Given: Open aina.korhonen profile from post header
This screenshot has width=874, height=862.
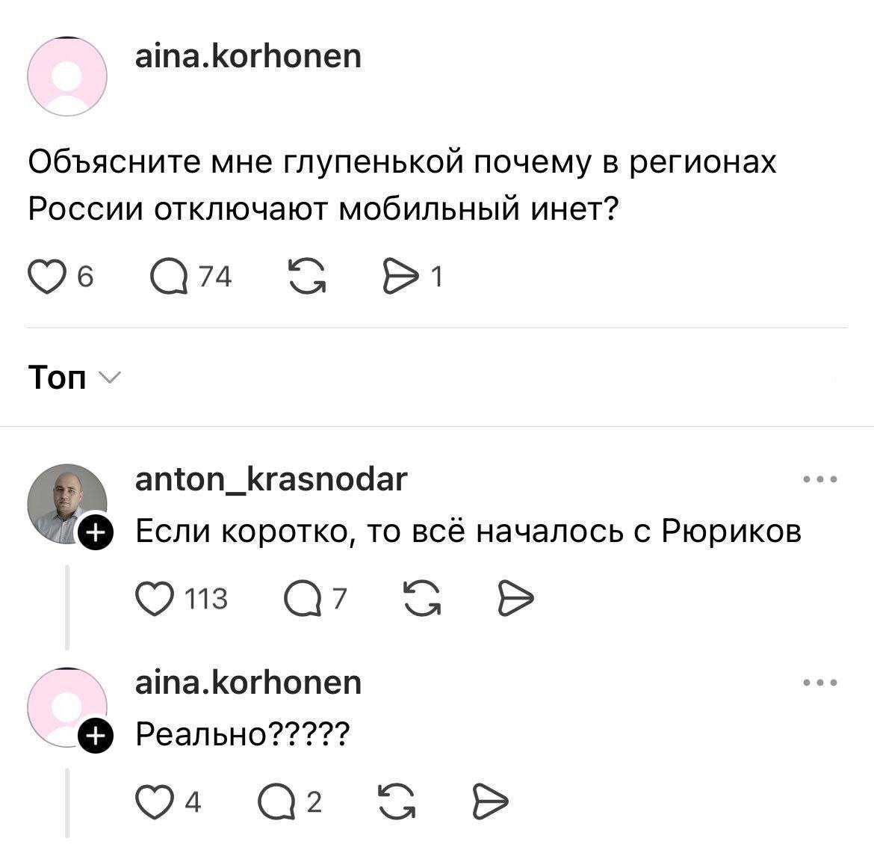Looking at the screenshot, I should (x=247, y=57).
